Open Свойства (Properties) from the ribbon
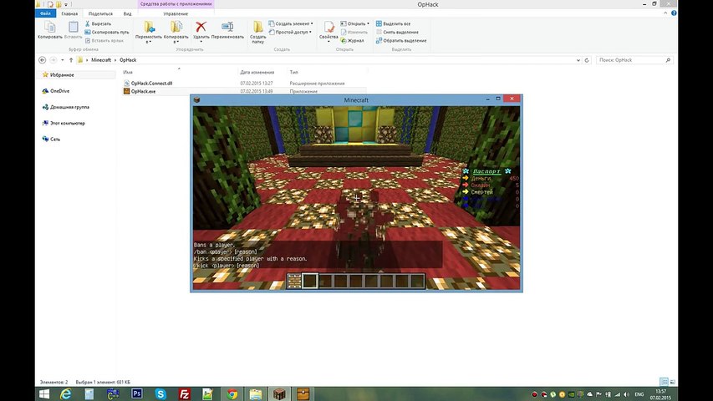Screen dimensions: 713x401 328,30
